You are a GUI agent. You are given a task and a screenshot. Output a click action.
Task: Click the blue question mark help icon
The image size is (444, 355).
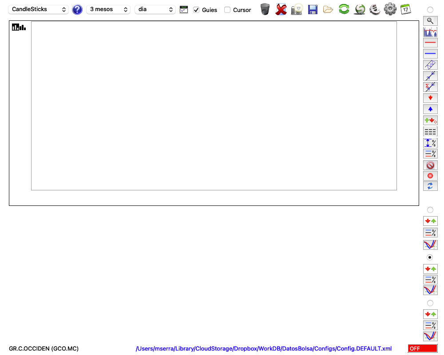point(77,10)
